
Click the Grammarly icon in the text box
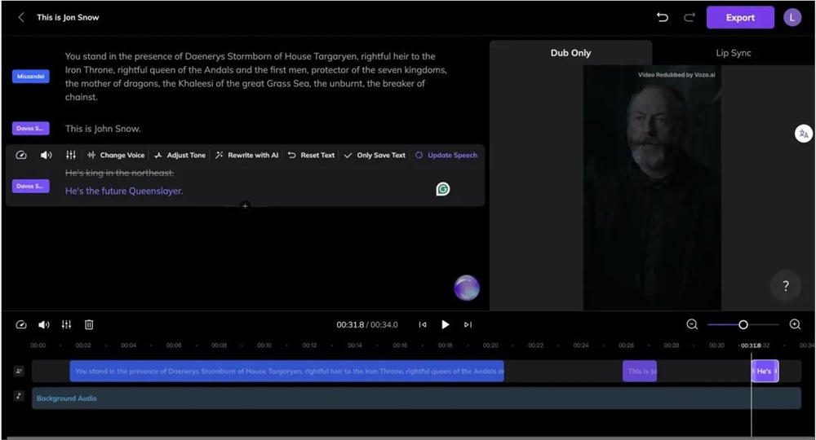point(443,189)
